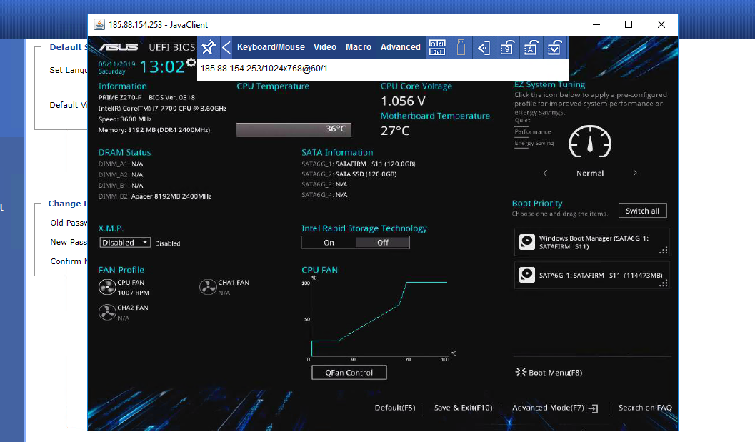Viewport: 755px width, 442px height.
Task: Open the Advanced menu
Action: coord(400,47)
